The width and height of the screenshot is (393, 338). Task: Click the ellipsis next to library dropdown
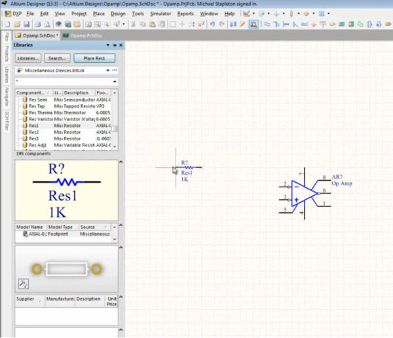point(115,70)
